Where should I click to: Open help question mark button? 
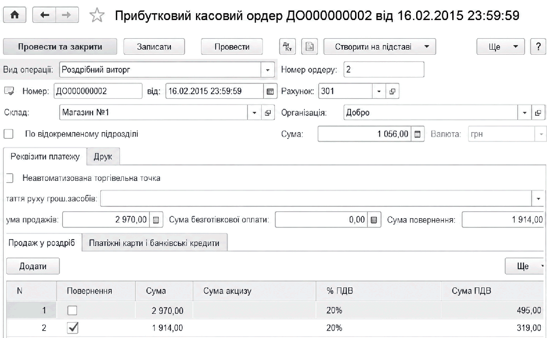[x=538, y=46]
